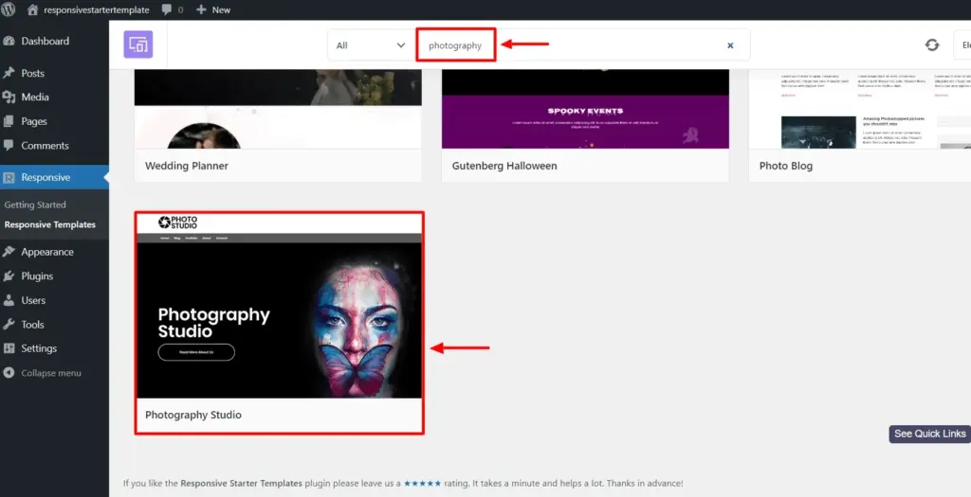Click the sync refresh icon
The width and height of the screenshot is (971, 497).
tap(932, 45)
